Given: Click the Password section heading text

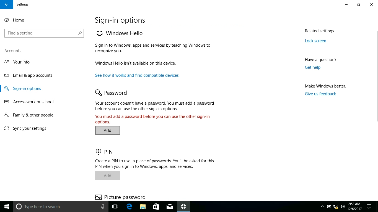Looking at the screenshot, I should click(115, 93).
